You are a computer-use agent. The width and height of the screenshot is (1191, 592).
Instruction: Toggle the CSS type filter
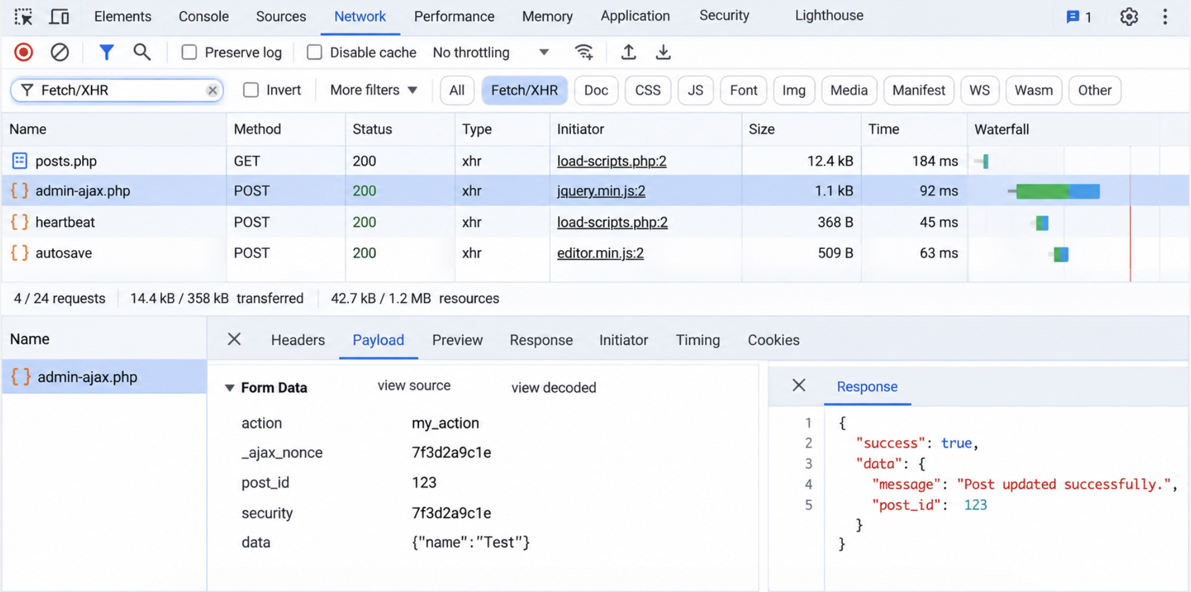[647, 90]
